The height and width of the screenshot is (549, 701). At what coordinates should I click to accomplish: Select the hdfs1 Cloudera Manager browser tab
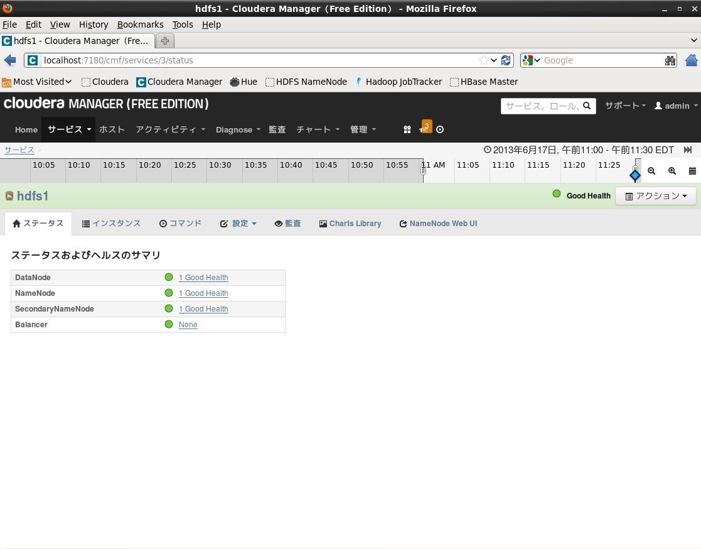[78, 41]
